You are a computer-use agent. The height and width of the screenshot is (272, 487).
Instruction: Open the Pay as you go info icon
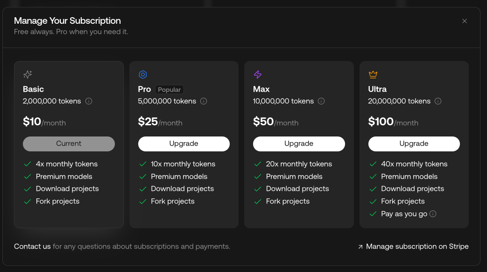pyautogui.click(x=433, y=214)
